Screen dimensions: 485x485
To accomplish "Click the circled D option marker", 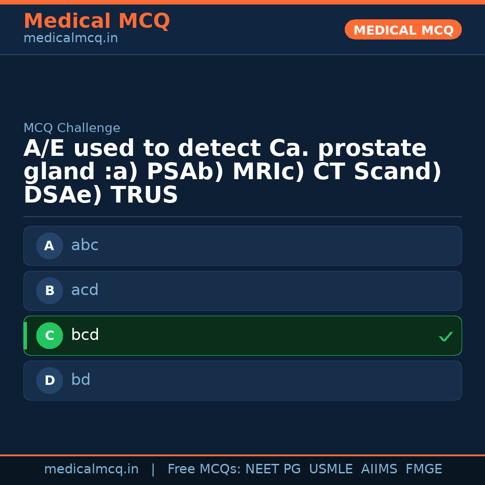I will pyautogui.click(x=49, y=380).
